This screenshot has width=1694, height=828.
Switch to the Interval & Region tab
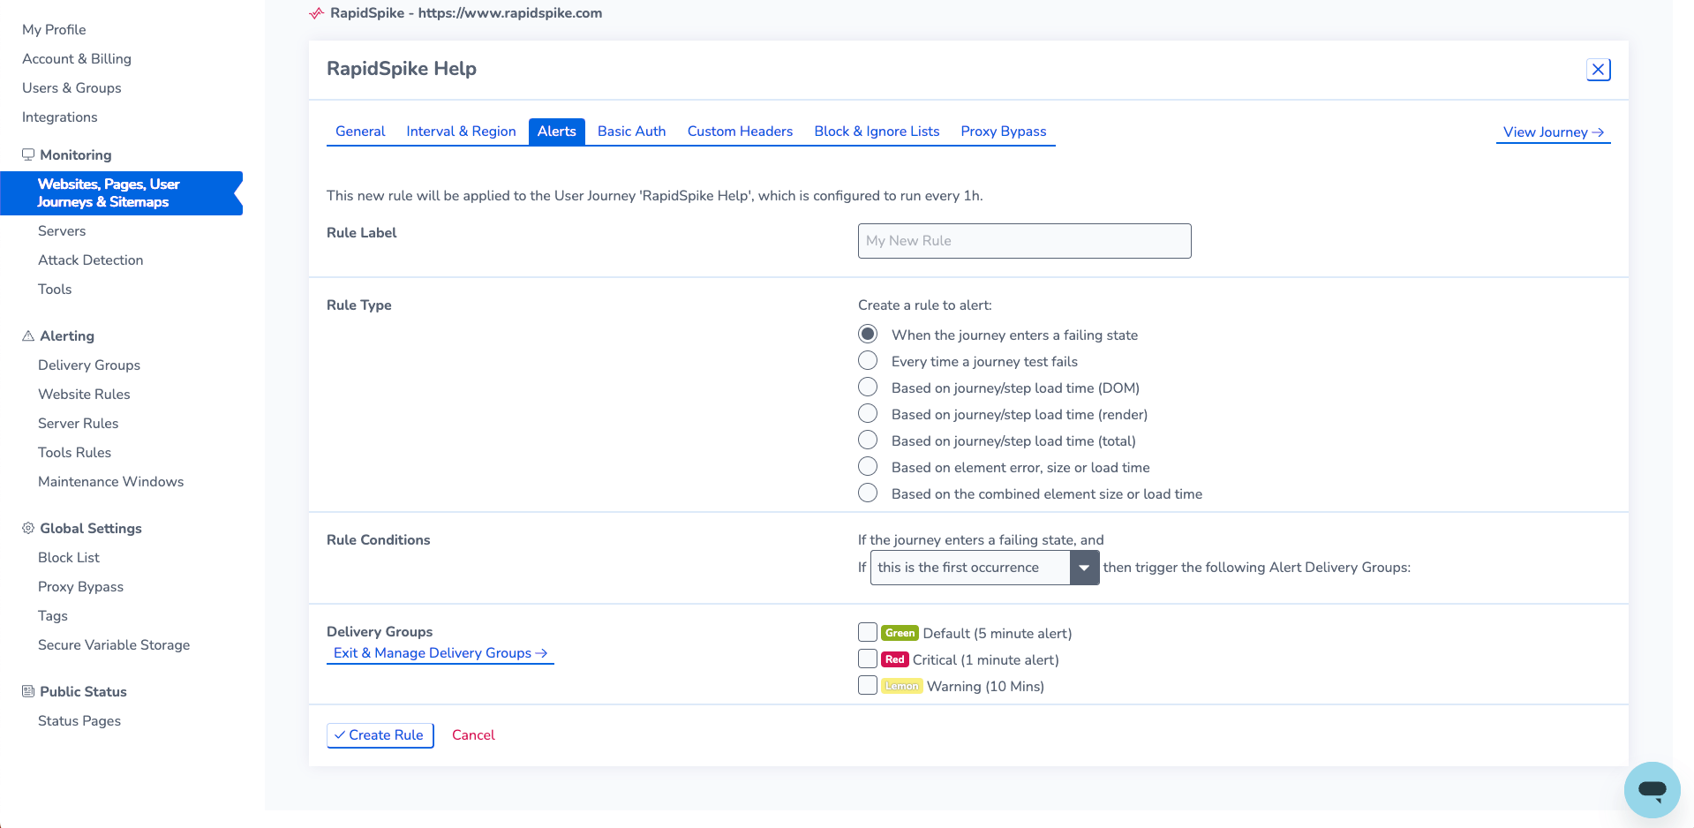(x=461, y=132)
